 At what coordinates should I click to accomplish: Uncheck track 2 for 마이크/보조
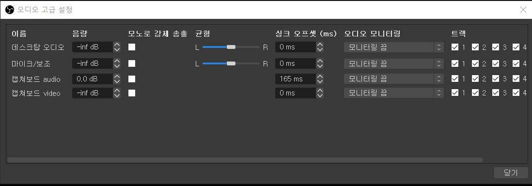click(475, 63)
